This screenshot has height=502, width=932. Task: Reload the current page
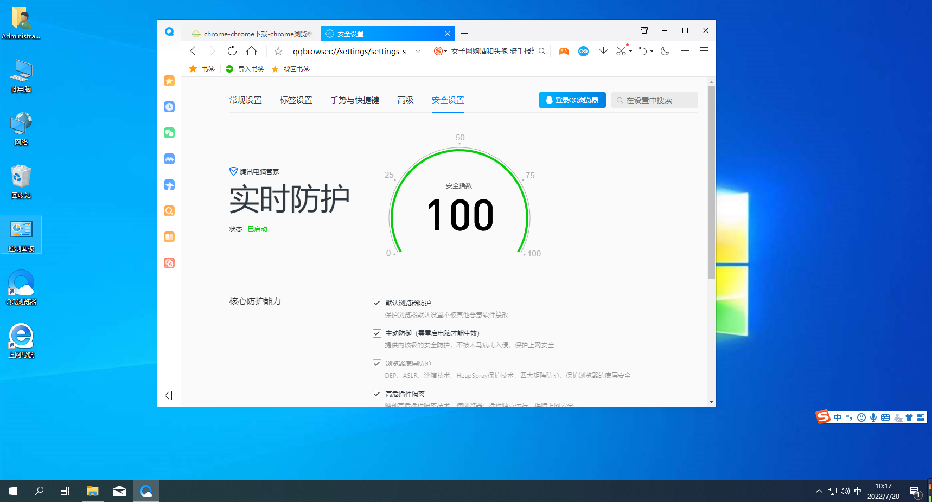pos(232,51)
